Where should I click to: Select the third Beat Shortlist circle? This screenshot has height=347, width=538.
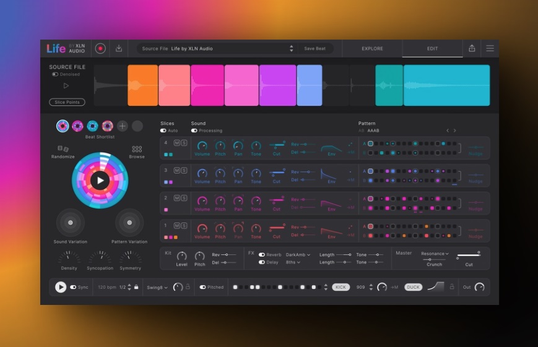pos(92,126)
